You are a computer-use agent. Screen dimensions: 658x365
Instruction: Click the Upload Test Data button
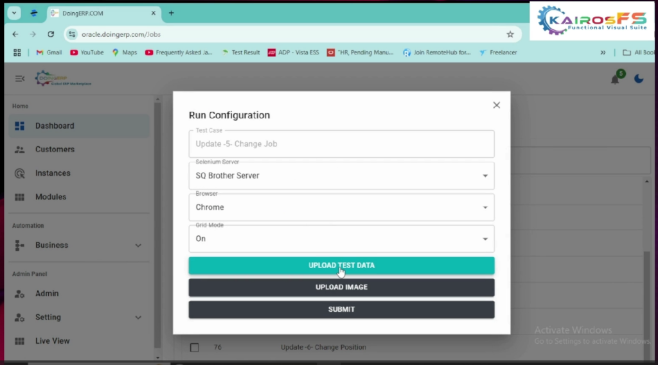click(341, 266)
